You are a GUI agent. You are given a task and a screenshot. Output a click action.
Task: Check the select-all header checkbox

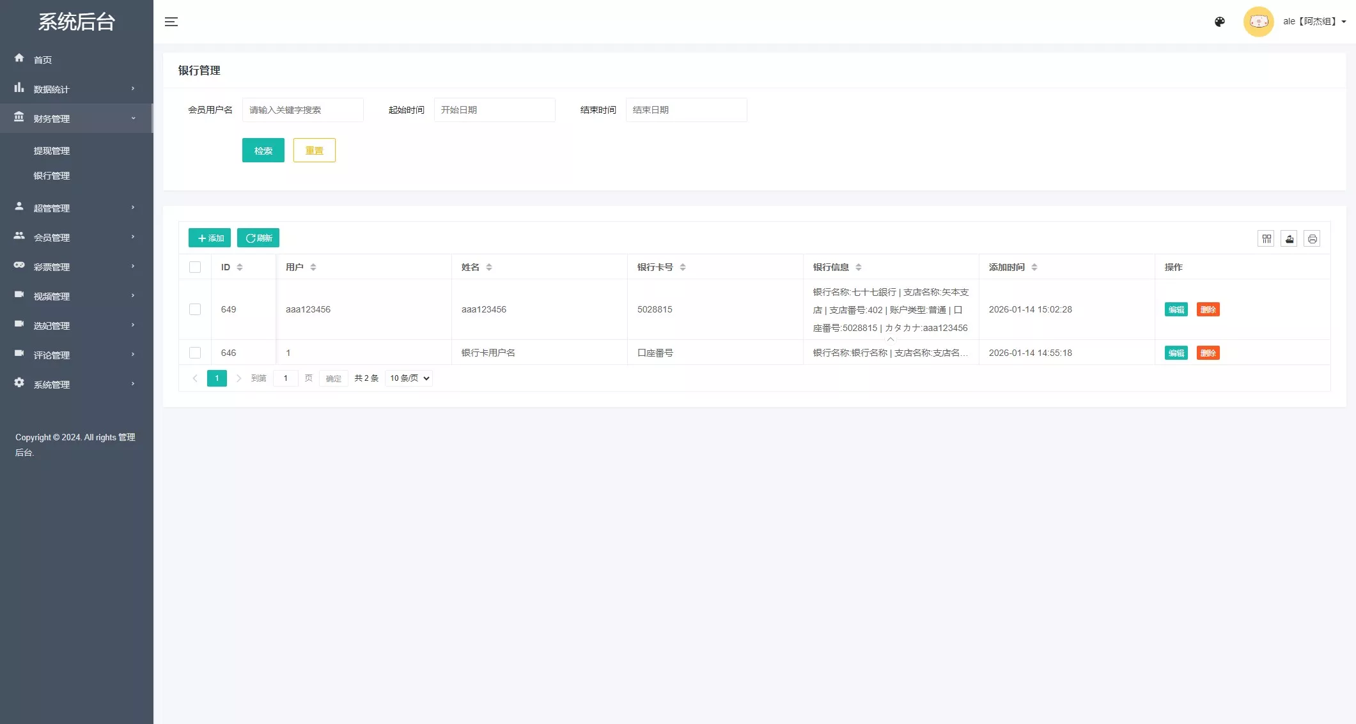(x=195, y=267)
